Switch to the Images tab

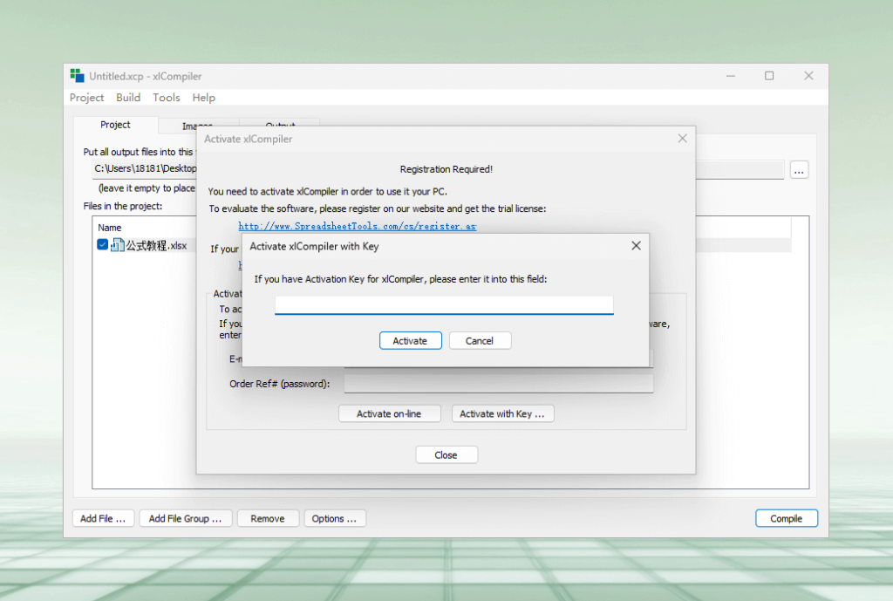coord(197,126)
